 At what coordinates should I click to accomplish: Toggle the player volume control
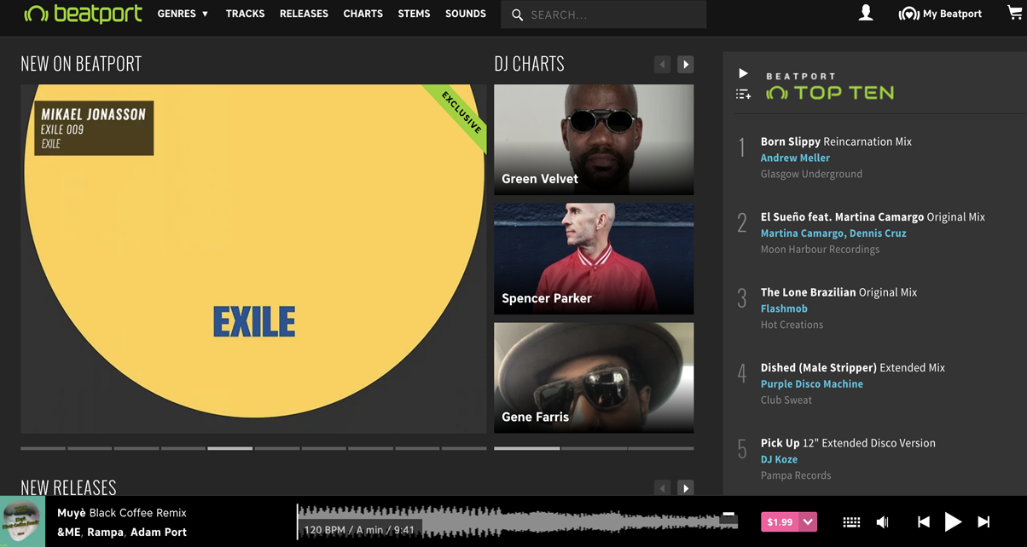pos(883,522)
